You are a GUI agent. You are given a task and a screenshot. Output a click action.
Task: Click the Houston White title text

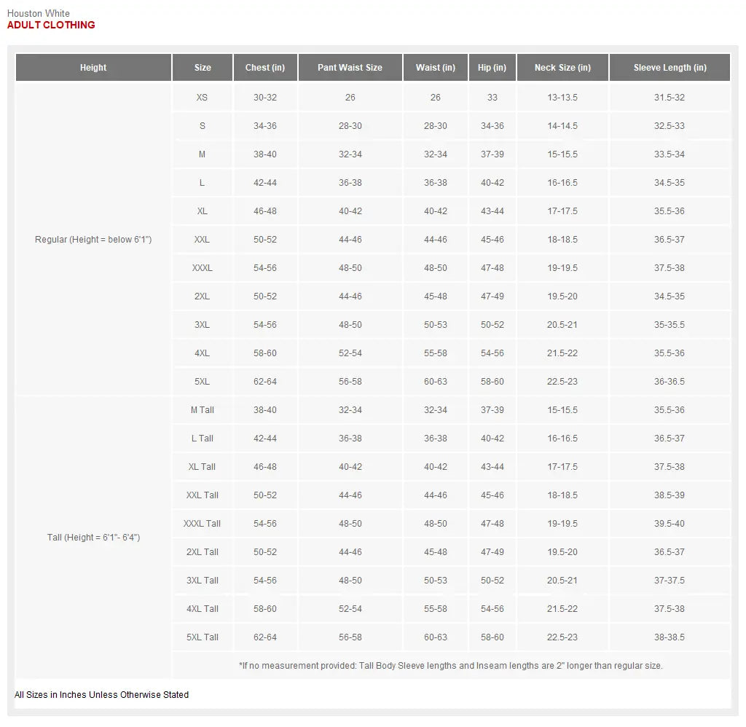click(x=39, y=13)
